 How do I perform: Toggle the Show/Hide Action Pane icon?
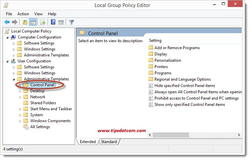[61, 22]
